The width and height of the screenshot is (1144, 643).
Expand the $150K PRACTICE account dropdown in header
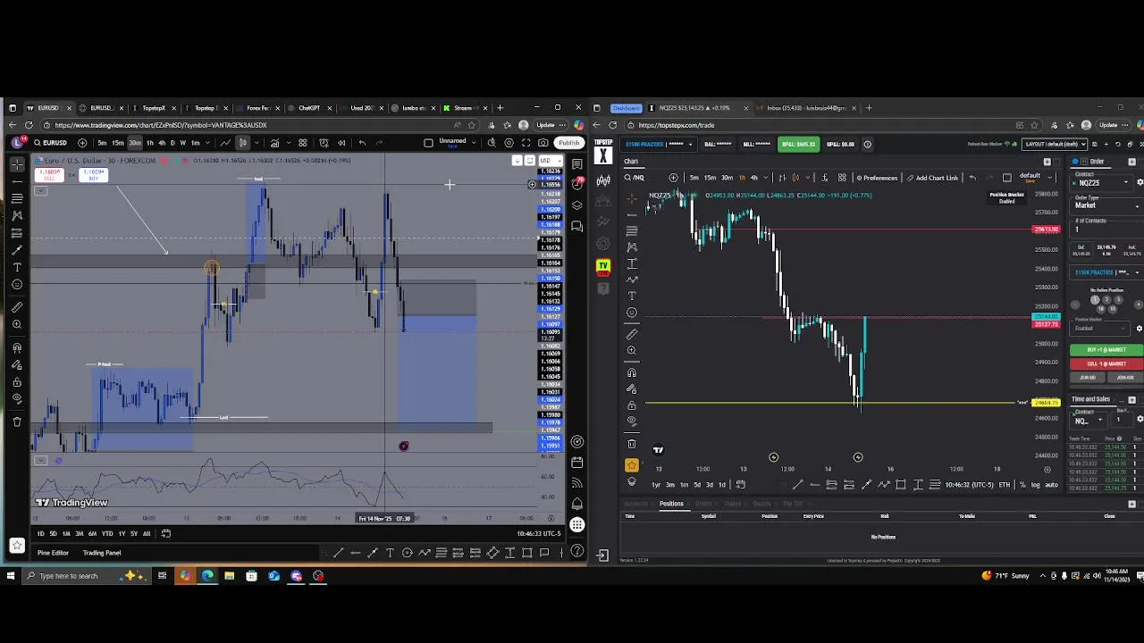point(659,144)
